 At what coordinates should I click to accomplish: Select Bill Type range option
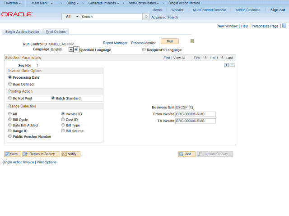coord(63,125)
